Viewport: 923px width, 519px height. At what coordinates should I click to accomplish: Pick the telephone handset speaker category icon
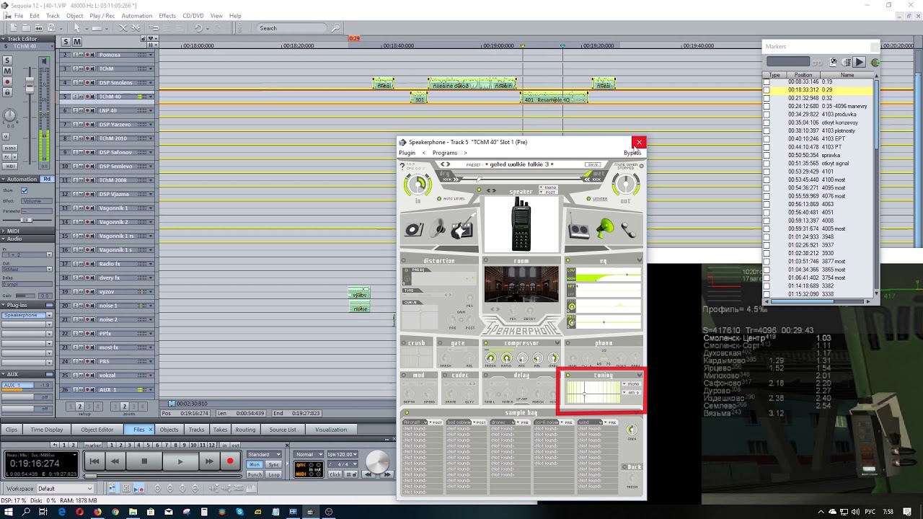pos(627,229)
